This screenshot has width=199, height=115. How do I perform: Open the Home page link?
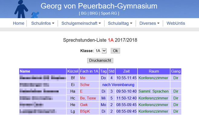coord(18,23)
